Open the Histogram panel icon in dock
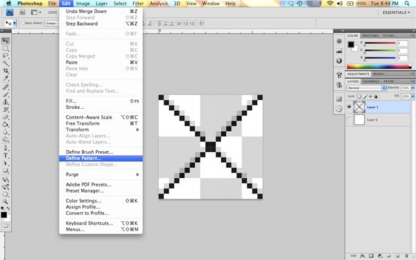This screenshot has width=416, height=260. pyautogui.click(x=339, y=51)
